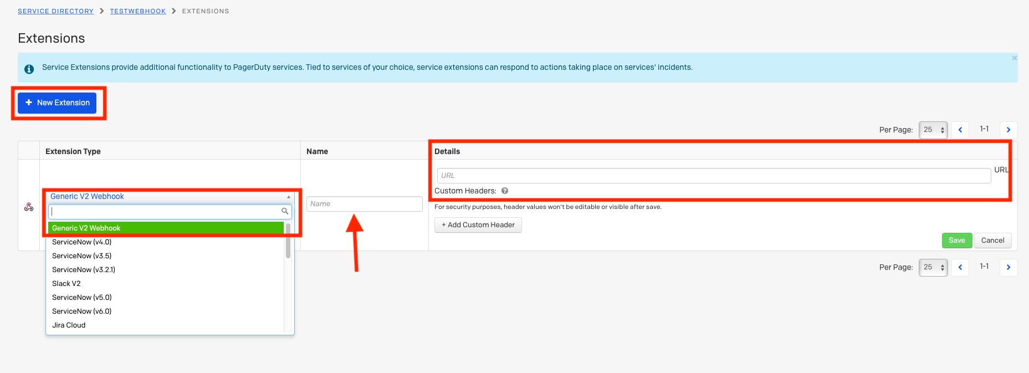Image resolution: width=1029 pixels, height=373 pixels.
Task: Select the highlighted Generic V2 Webhook option
Action: tap(166, 228)
